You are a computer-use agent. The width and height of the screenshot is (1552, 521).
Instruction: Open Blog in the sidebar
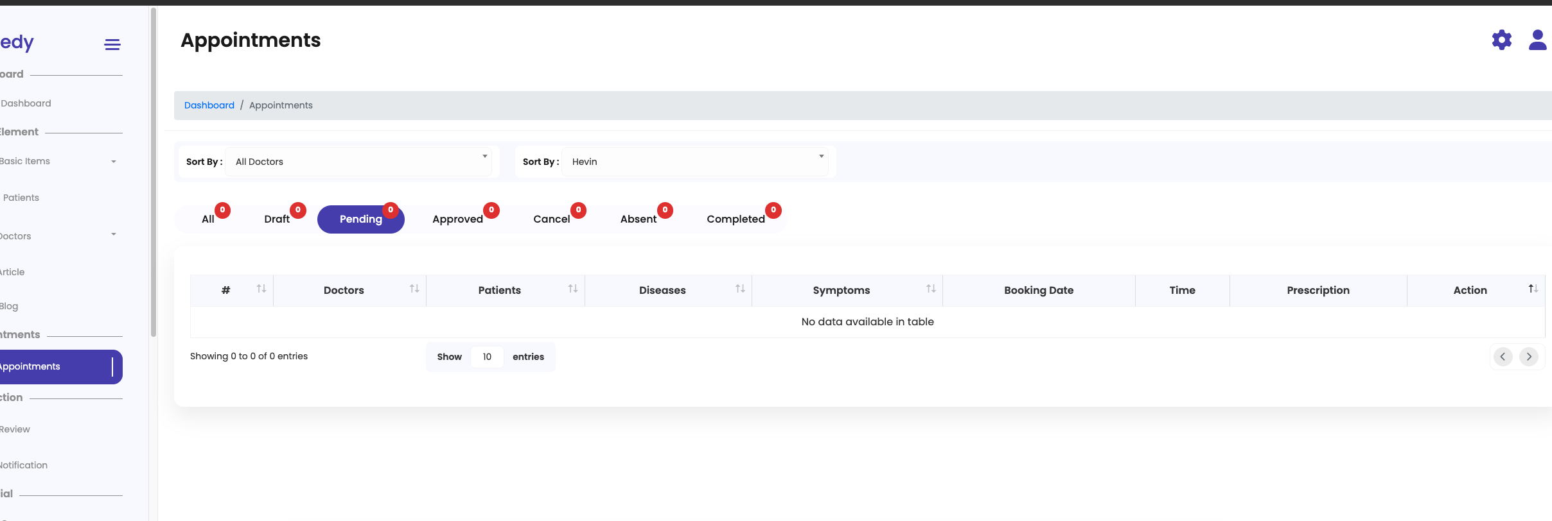(9, 306)
